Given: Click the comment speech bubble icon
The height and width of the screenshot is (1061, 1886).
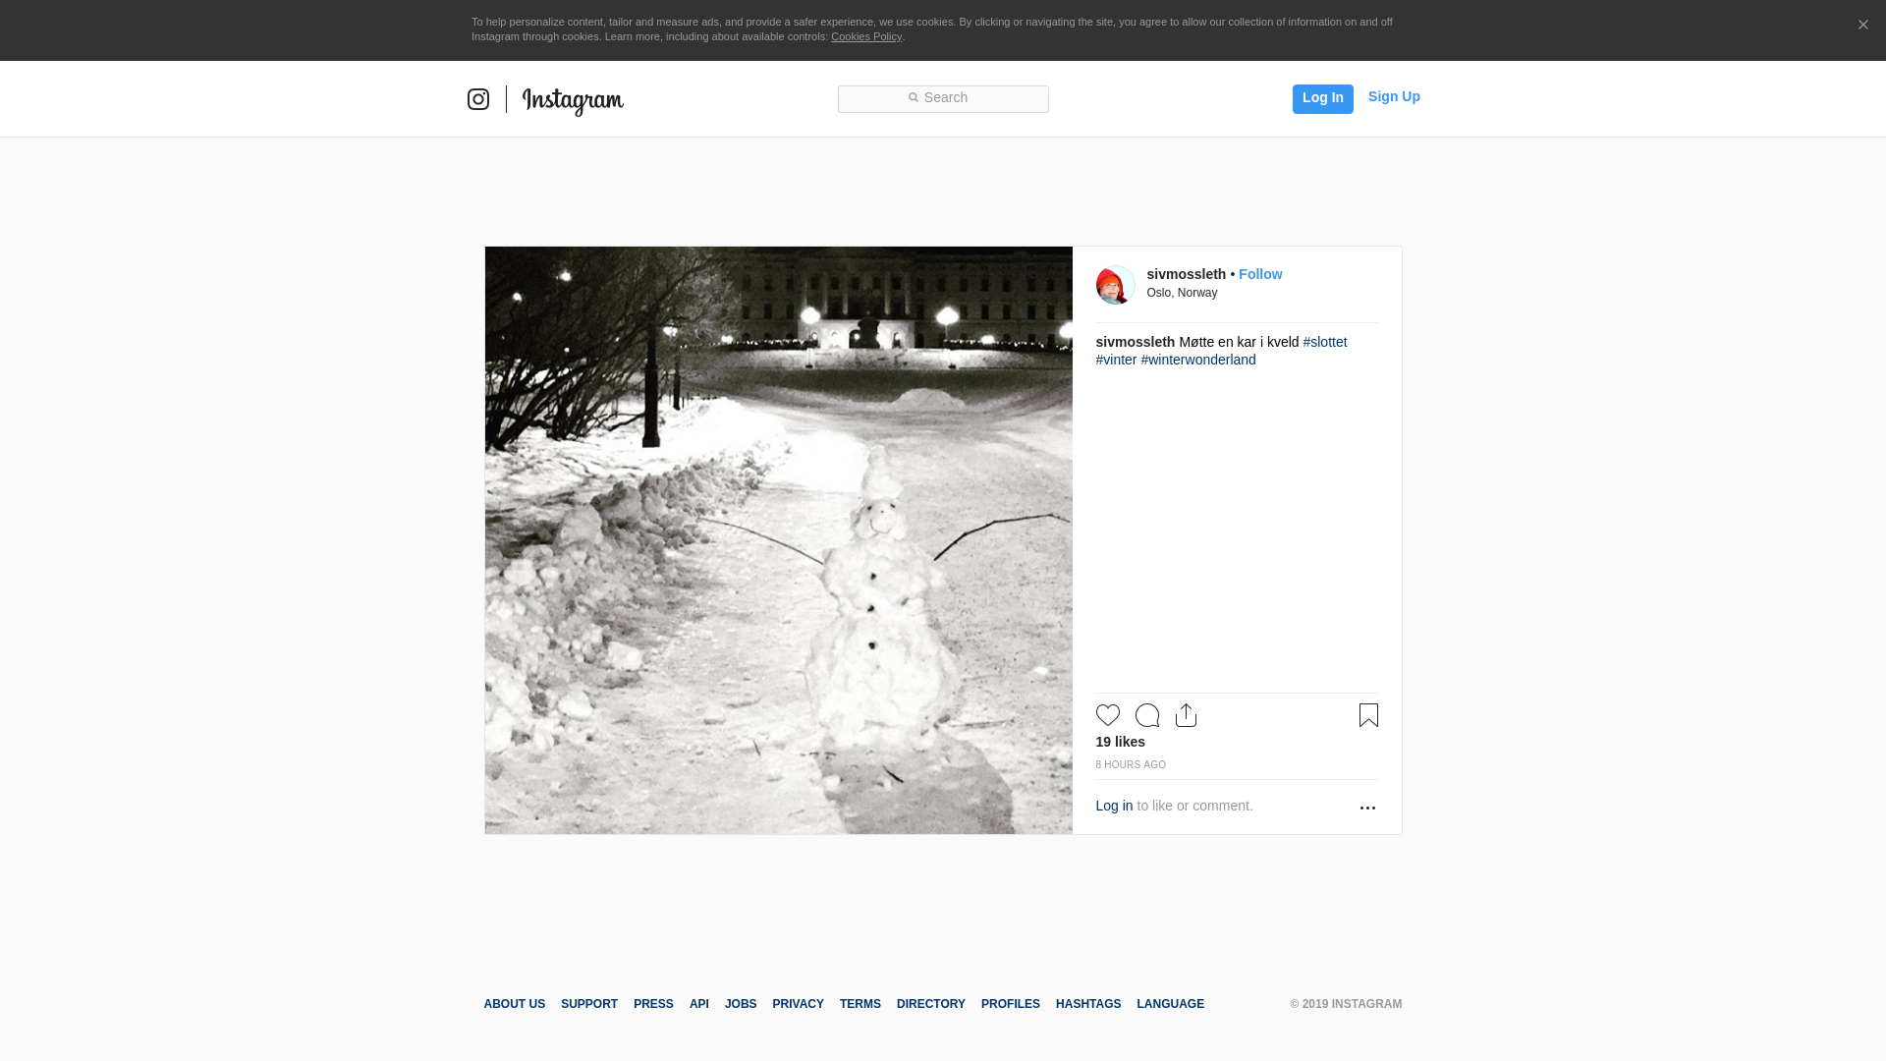Looking at the screenshot, I should coord(1146,715).
